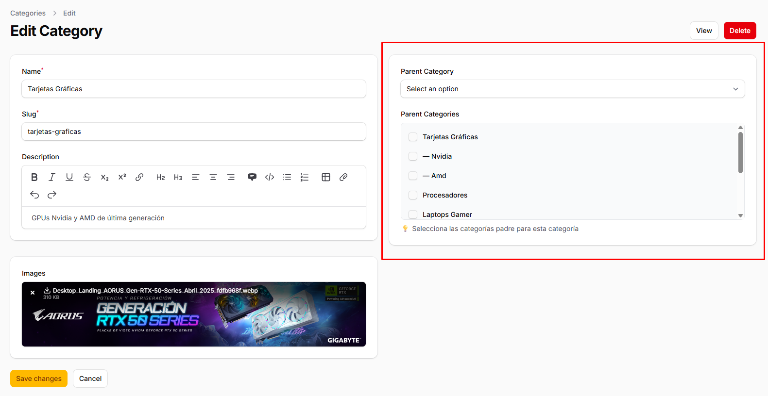Remove the uploaded AORUS banner image
This screenshot has height=396, width=768.
(33, 293)
